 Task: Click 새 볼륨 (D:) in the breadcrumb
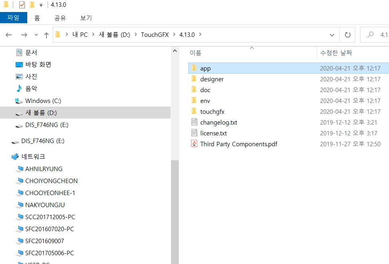(x=114, y=35)
